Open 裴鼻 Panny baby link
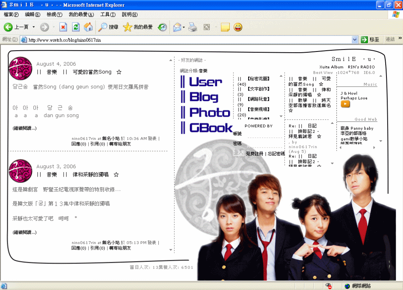The width and height of the screenshot is (403, 290). (357, 128)
